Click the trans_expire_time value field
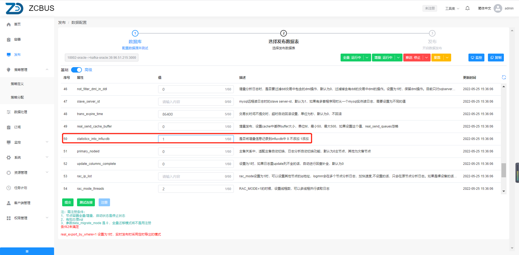The image size is (519, 255). (x=192, y=114)
